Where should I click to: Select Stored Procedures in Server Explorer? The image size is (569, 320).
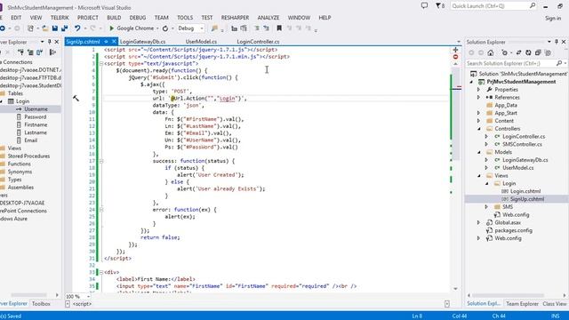28,156
